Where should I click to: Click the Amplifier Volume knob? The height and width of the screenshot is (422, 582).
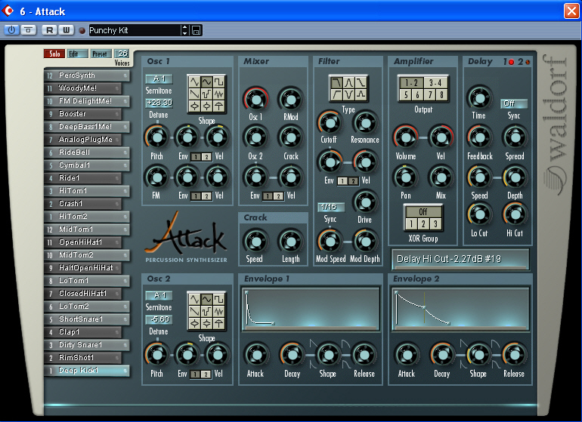406,137
